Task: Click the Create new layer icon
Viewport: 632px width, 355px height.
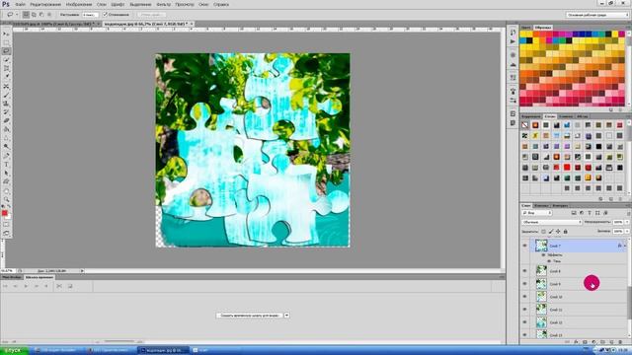Action: pos(611,342)
